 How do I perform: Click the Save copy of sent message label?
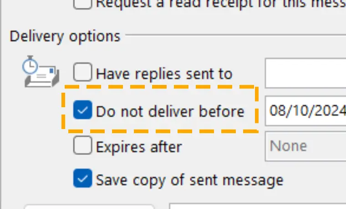coord(189,180)
